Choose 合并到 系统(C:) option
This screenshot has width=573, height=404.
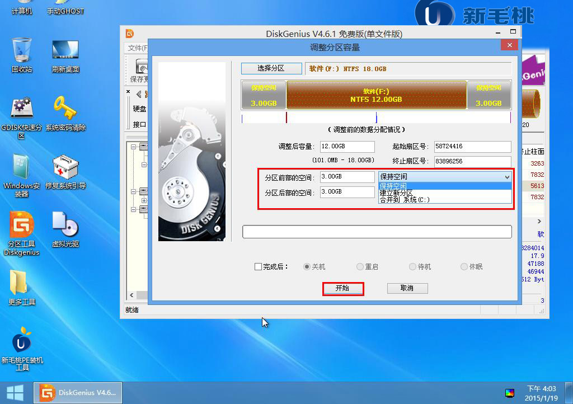click(x=445, y=200)
